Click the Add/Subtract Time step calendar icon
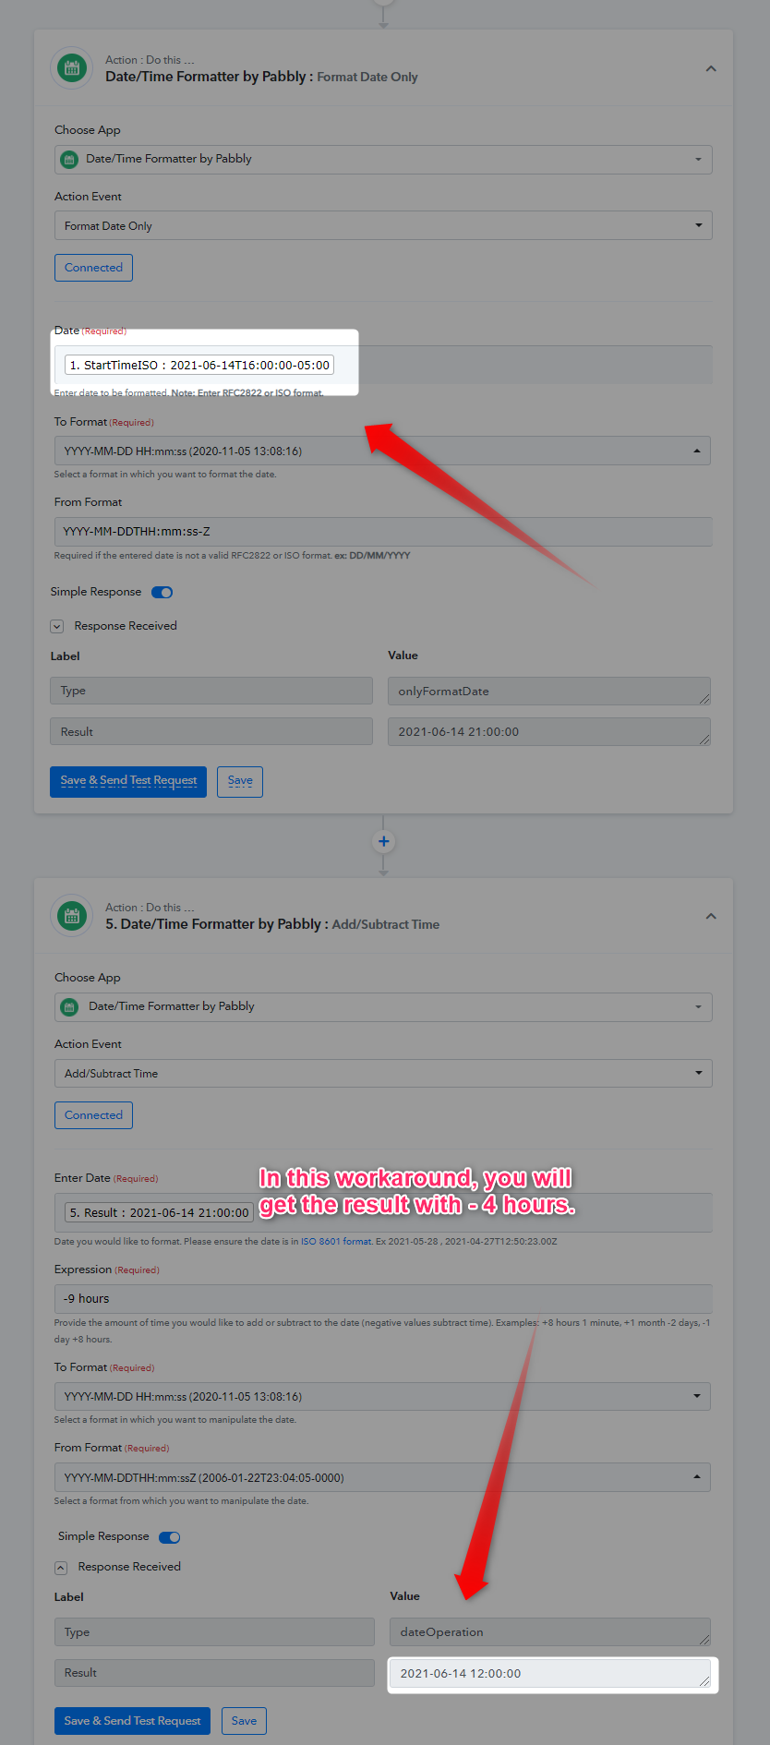The image size is (770, 1745). 72,916
